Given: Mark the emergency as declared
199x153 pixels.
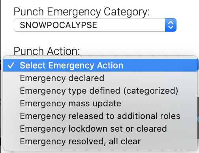Looking at the screenshot, I should pyautogui.click(x=100, y=78).
